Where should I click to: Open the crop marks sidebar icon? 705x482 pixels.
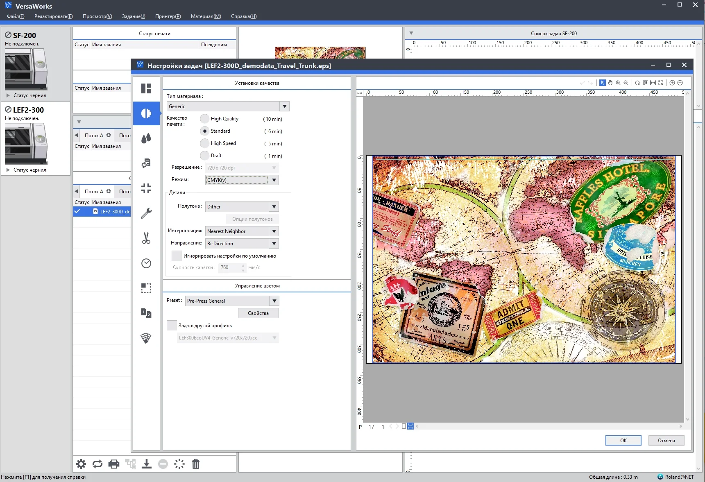click(x=146, y=188)
